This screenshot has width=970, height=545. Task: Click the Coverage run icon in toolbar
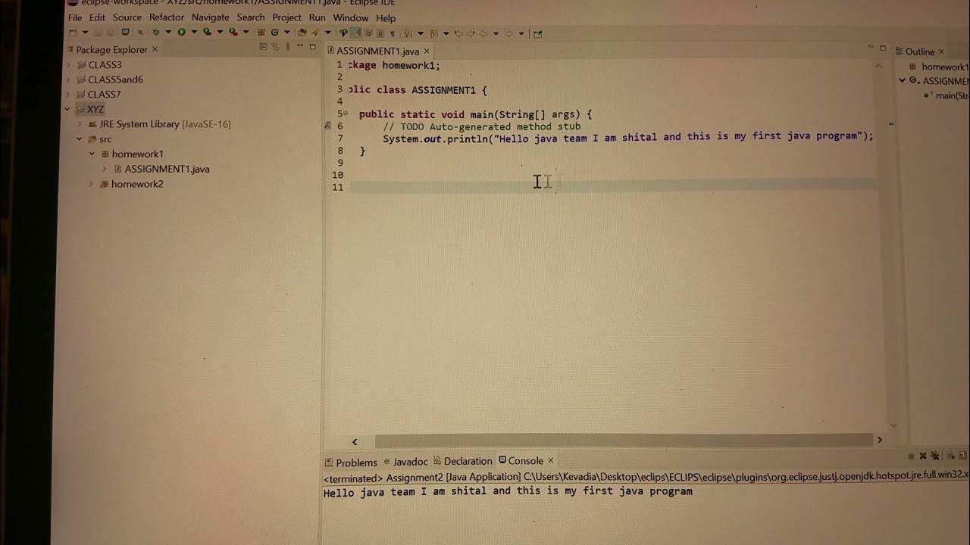(207, 33)
